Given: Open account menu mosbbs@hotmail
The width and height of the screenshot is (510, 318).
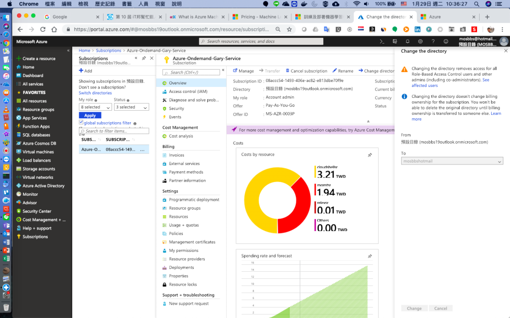Looking at the screenshot, I should point(483,41).
